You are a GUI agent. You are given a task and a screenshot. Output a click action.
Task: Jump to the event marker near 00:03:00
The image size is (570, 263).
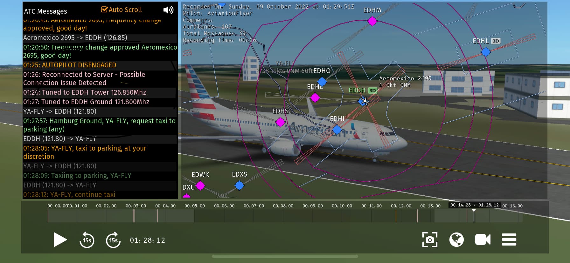coord(134,216)
